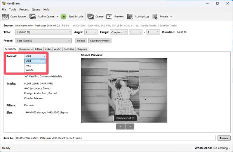
Task: Open the start chapter dropdown
Action: tap(136, 32)
